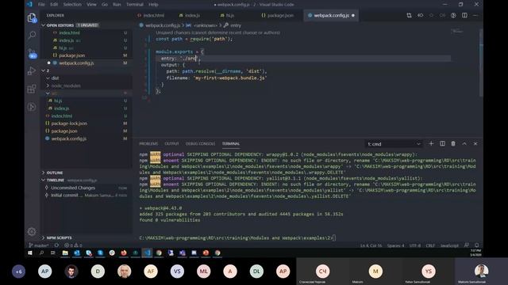Viewport: 508px width, 285px height.
Task: Switch to the Debug Console panel tab
Action: 200,144
